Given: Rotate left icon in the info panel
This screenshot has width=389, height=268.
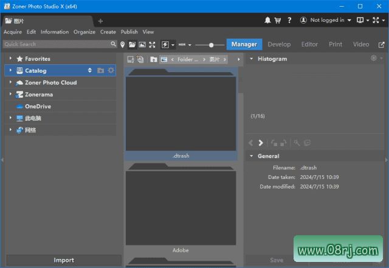Looking at the screenshot, I should [274, 143].
